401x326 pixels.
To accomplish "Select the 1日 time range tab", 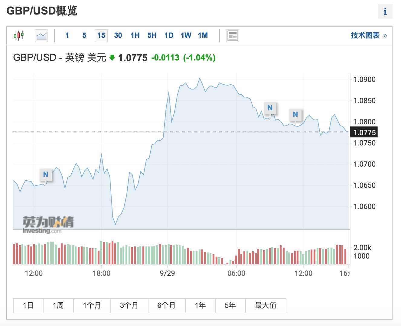I will (x=28, y=305).
